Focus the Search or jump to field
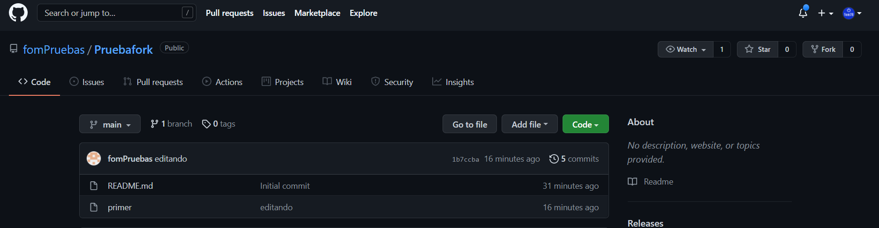Viewport: 879px width, 228px height. [x=116, y=13]
